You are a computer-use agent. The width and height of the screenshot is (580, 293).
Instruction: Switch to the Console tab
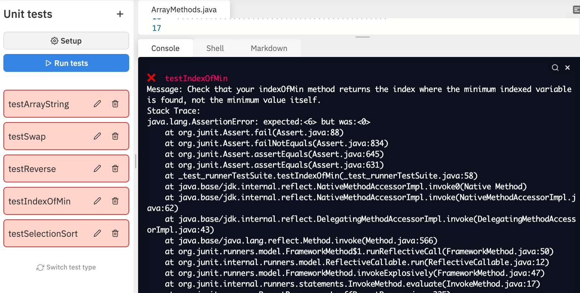[165, 48]
